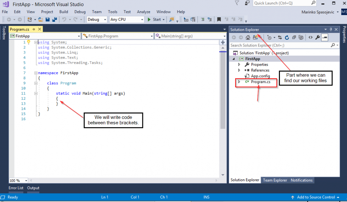347x202 pixels.
Task: Collapse All items in Solution Explorer
Action: coord(294,37)
